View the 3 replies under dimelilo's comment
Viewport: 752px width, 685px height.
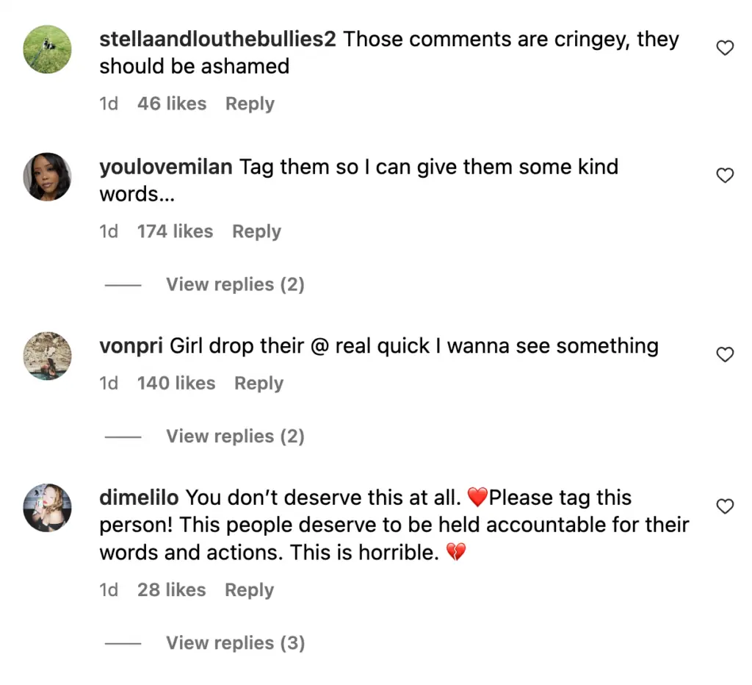click(x=235, y=643)
